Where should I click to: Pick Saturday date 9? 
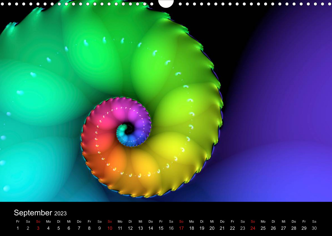(x=100, y=228)
